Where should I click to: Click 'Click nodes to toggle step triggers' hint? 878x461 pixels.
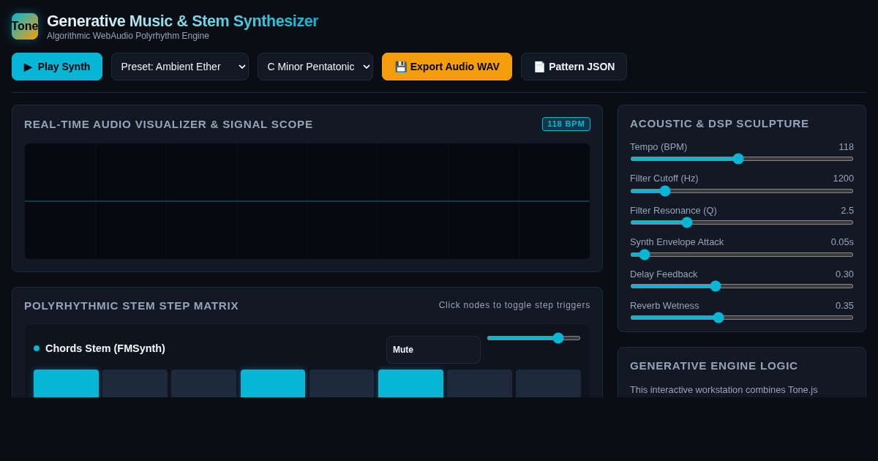(x=514, y=305)
